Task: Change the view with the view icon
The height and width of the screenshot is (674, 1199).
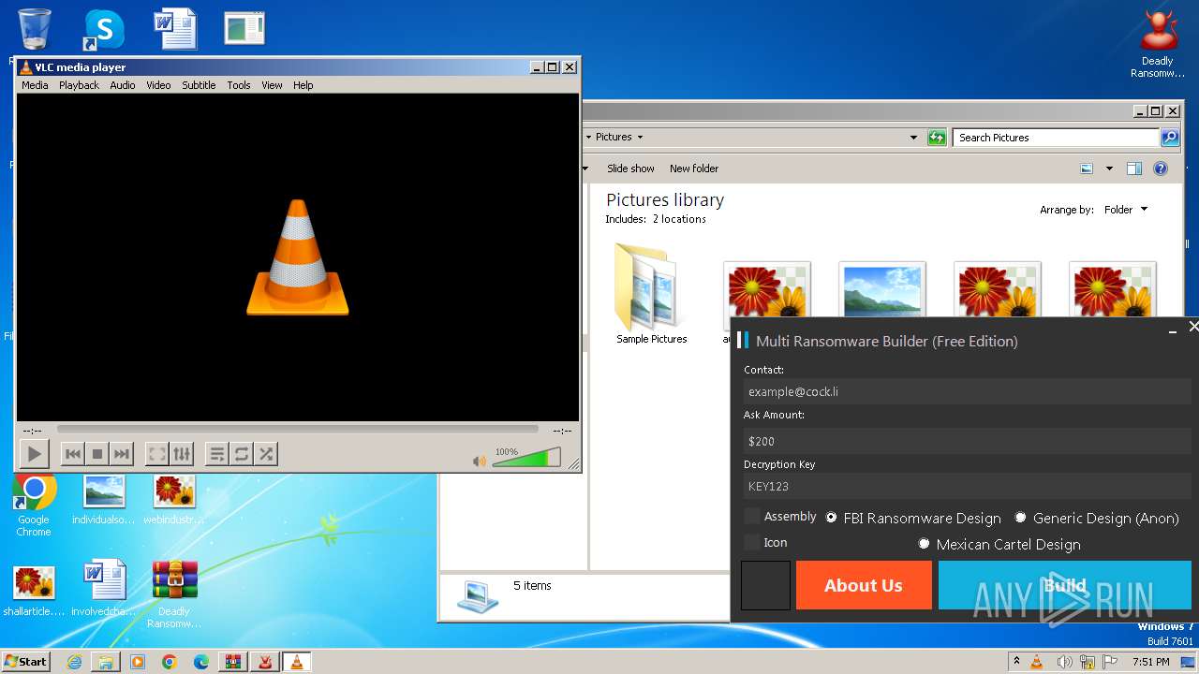Action: (1087, 169)
